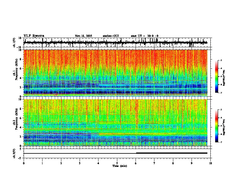This screenshot has height=183, width=237.
Task: Click time-axis tick label "7"
Action: pyautogui.click(x=154, y=163)
